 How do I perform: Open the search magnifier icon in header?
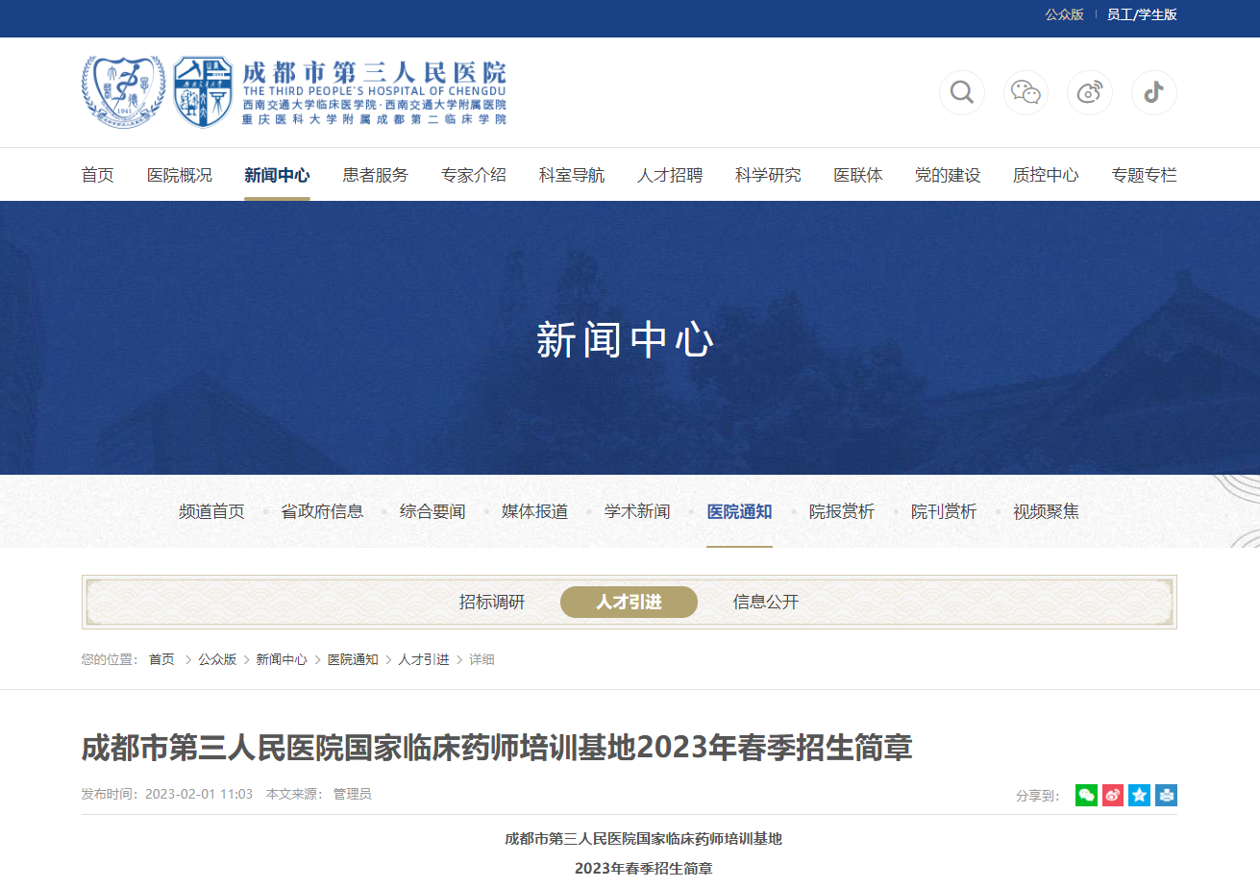click(x=961, y=92)
